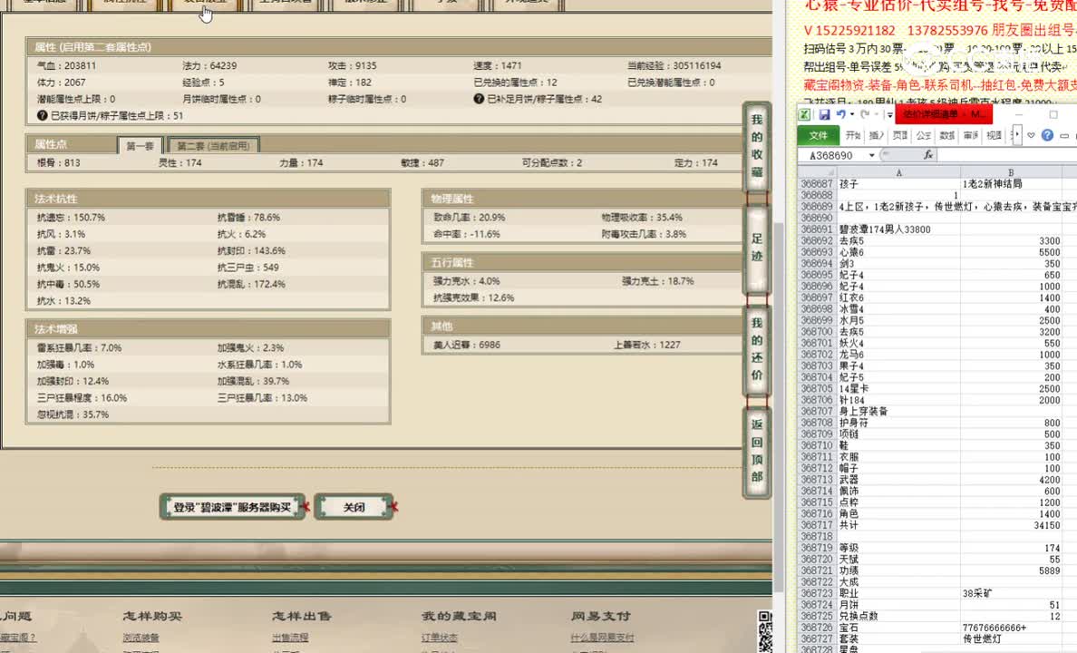Expand the undo history dropdown arrow
The image size is (1077, 653).
(x=852, y=114)
